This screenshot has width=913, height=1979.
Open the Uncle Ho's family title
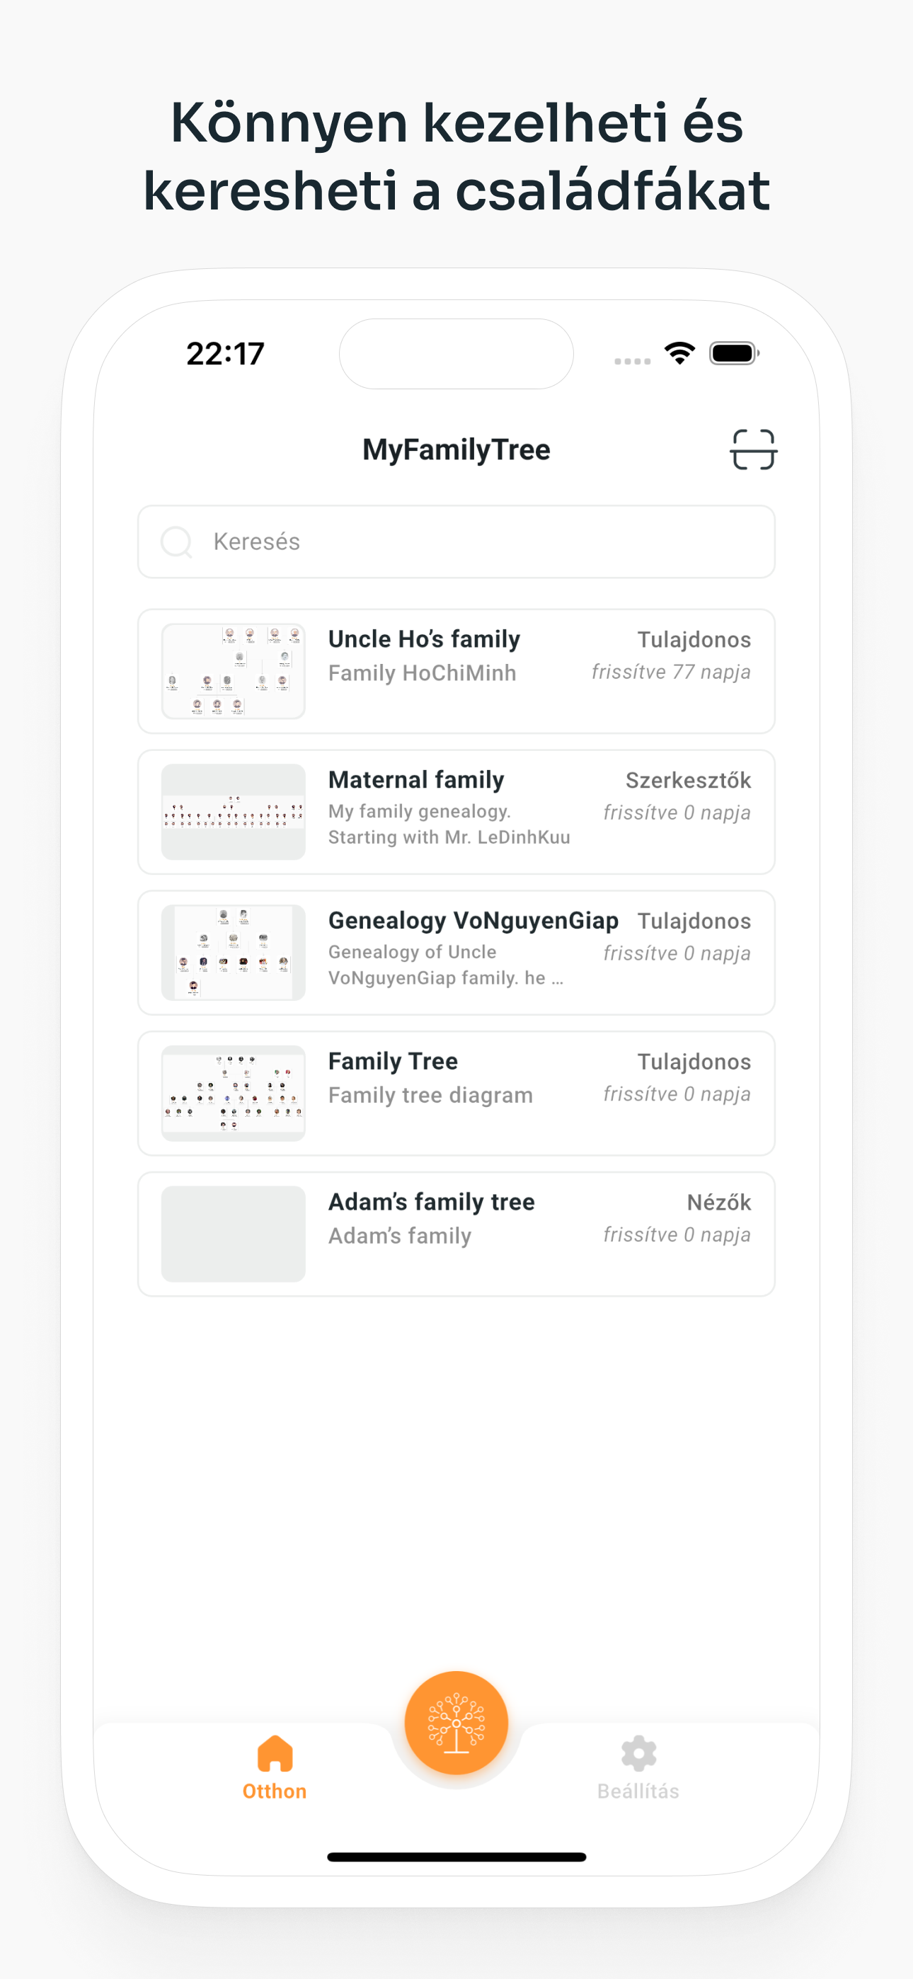pyautogui.click(x=424, y=639)
